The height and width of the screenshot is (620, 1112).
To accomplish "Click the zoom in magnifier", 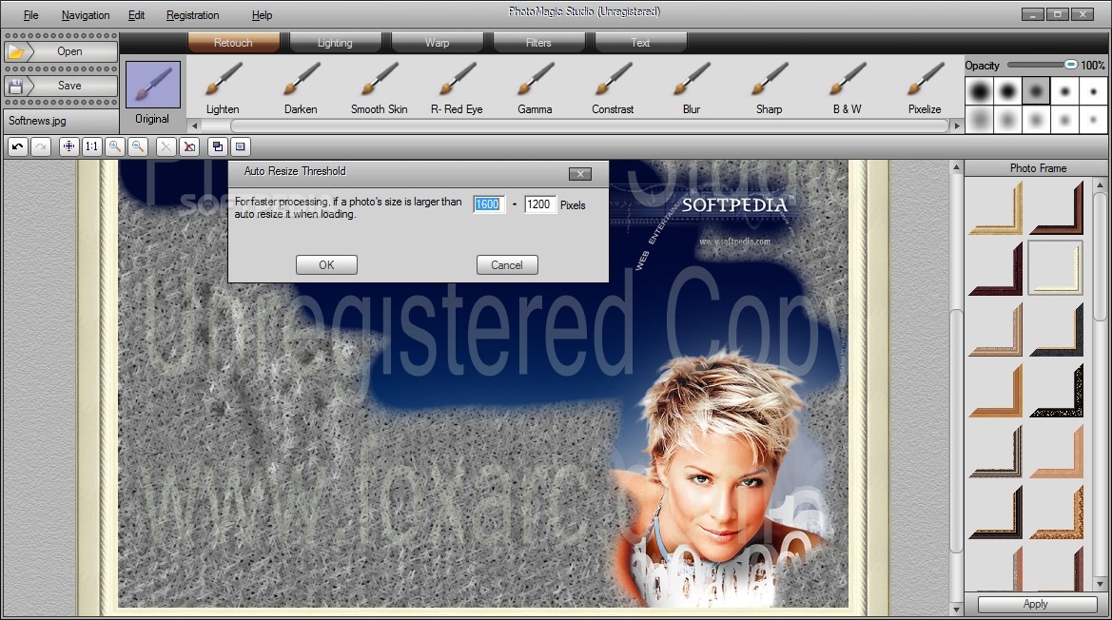I will 115,146.
